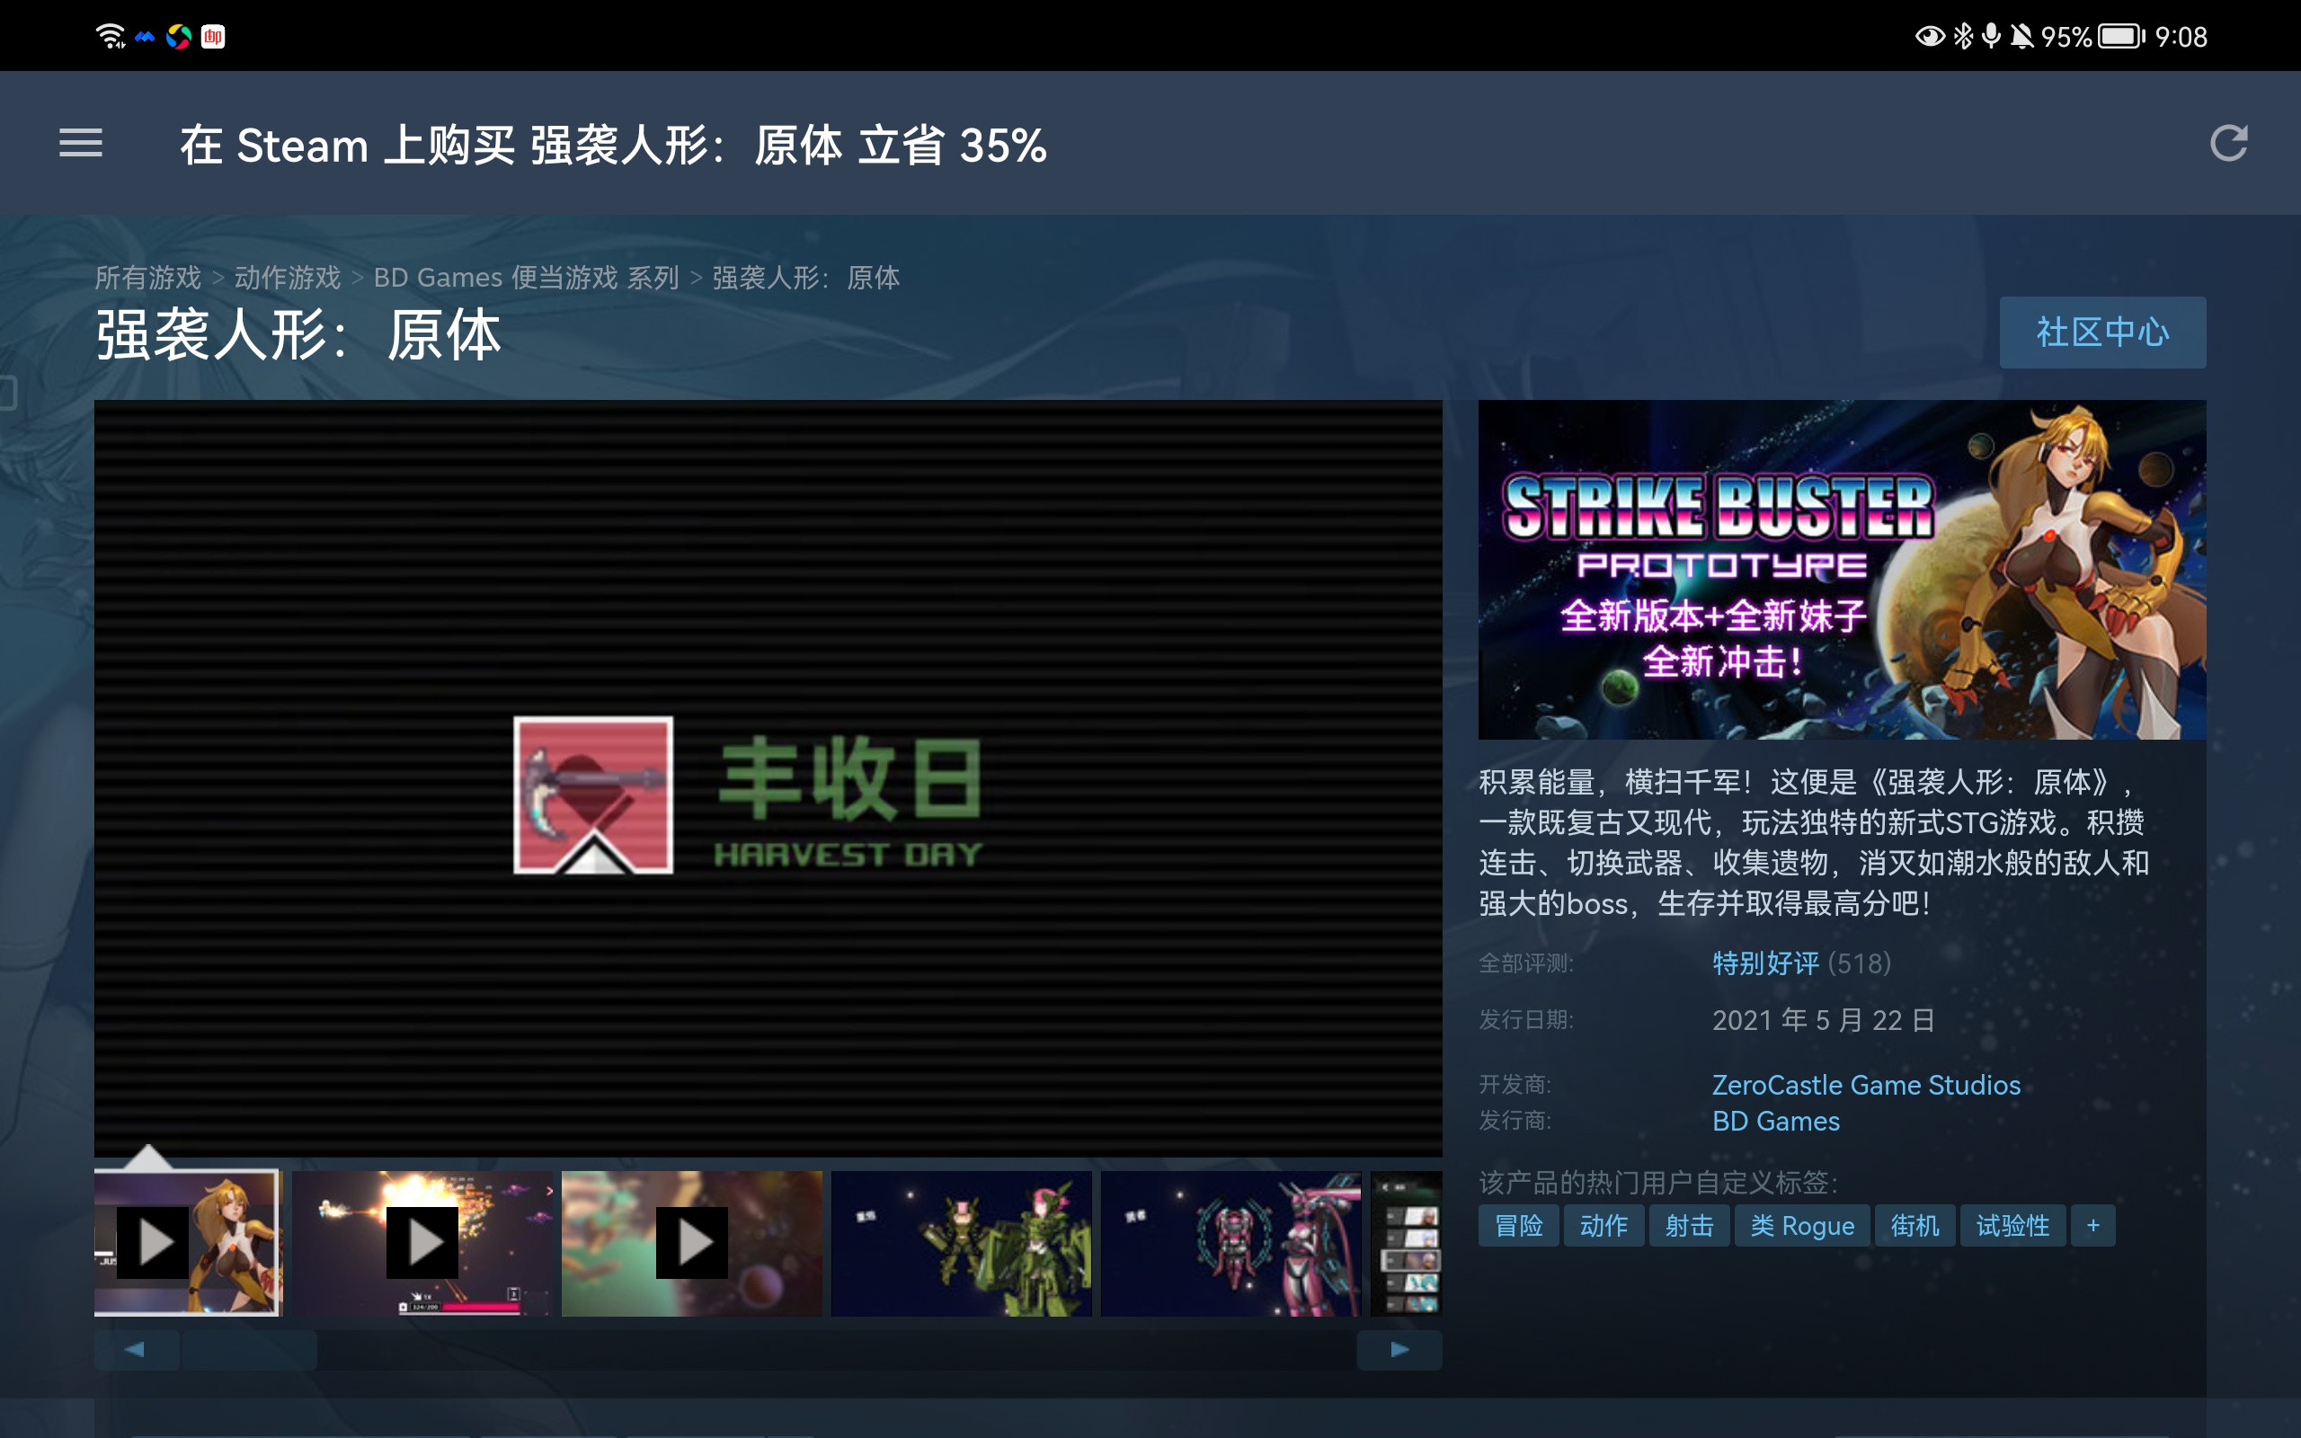The height and width of the screenshot is (1438, 2301).
Task: Tap the refresh page icon
Action: click(x=2228, y=144)
